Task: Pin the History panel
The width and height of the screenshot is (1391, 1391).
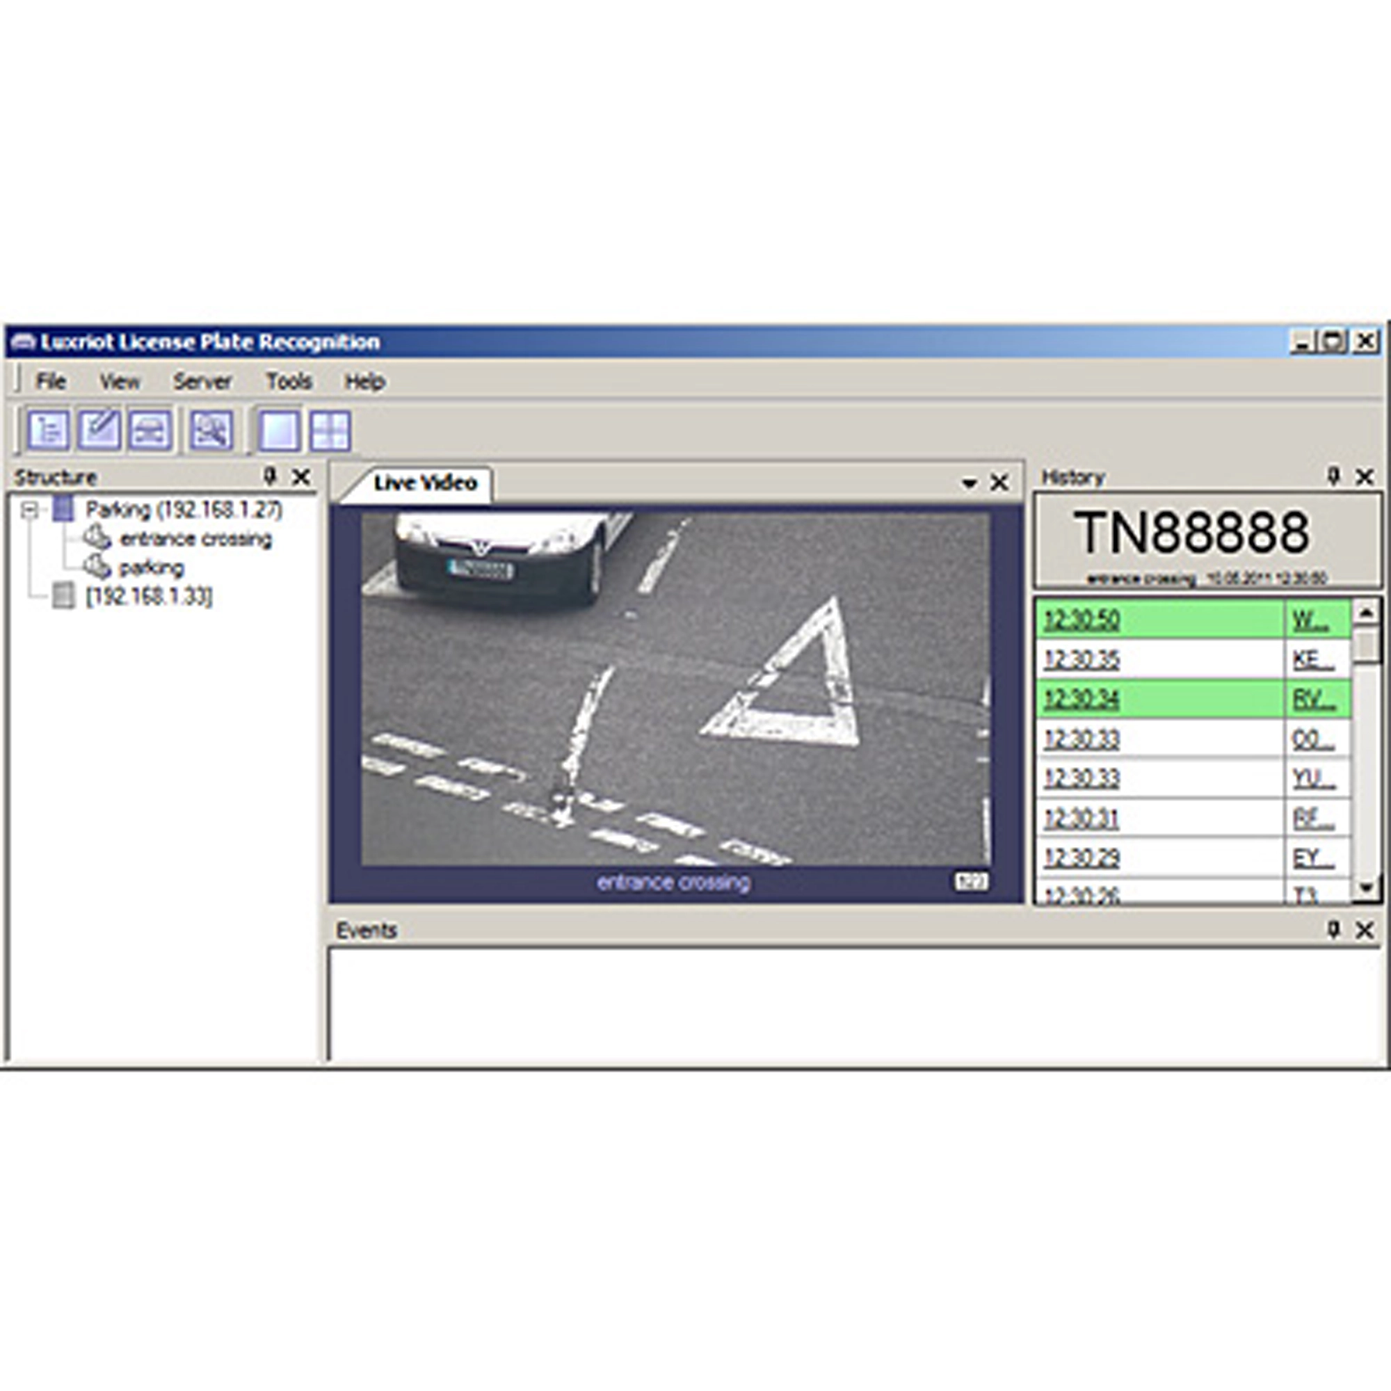Action: pyautogui.click(x=1333, y=476)
